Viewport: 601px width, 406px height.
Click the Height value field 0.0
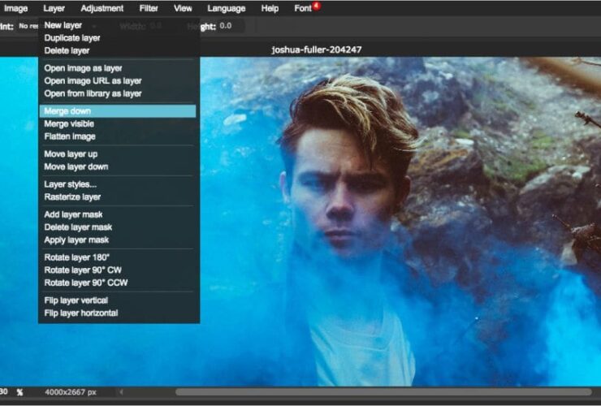click(230, 26)
